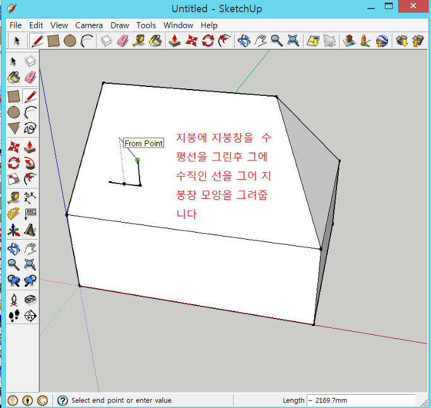The height and width of the screenshot is (408, 431).
Task: Click Share Model upload icon
Action: [x=418, y=41]
